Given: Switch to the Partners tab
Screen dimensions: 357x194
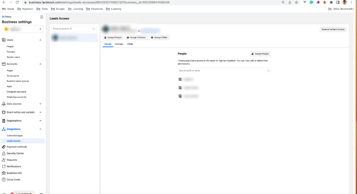Looking at the screenshot, I should [x=119, y=44].
